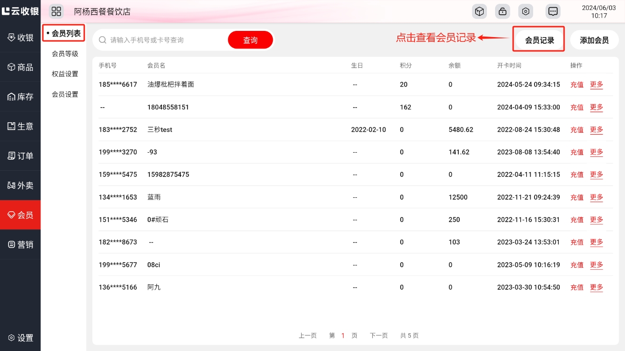Screen dimensions: 625x351
Task: Select 外卖 (takeout) in the sidebar
Action: [x=20, y=185]
